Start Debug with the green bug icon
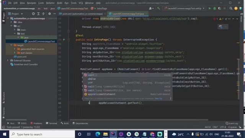Viewport: 245px width, 138px height. 214,8
